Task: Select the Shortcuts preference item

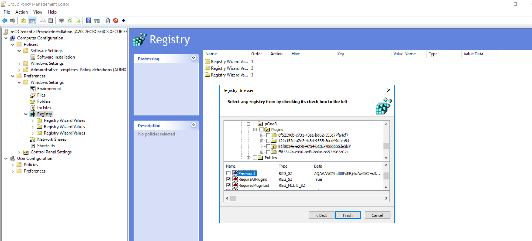Action: [46, 146]
